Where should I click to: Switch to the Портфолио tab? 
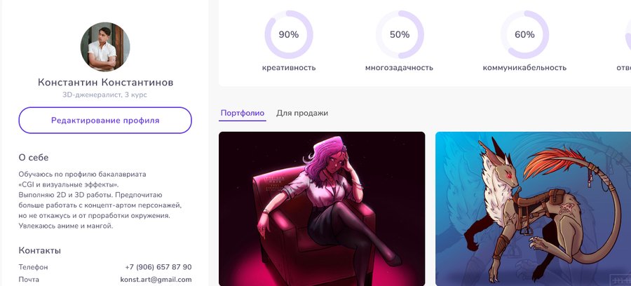pos(243,113)
